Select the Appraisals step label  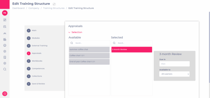pos(37,53)
